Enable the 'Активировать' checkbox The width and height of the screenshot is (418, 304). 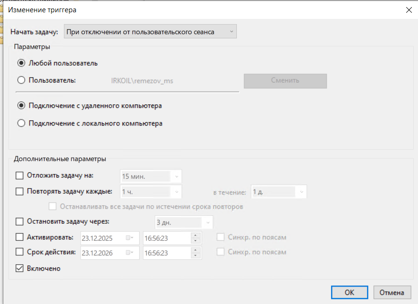tap(19, 237)
